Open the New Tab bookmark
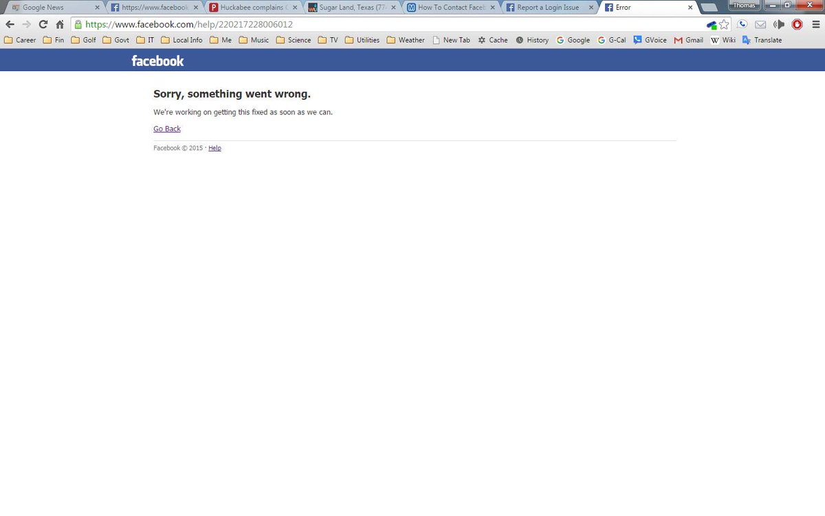The width and height of the screenshot is (825, 516). (451, 40)
